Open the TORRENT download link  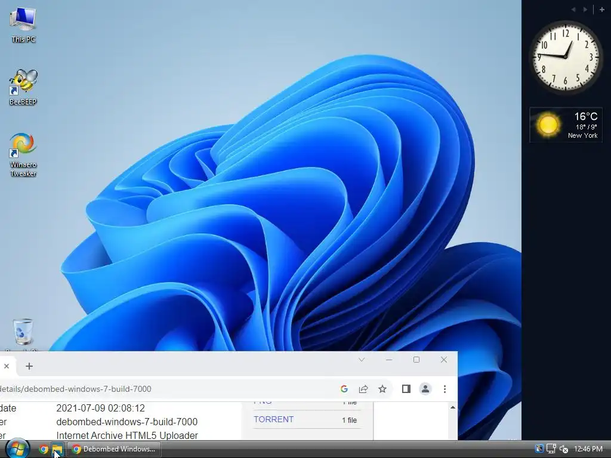(x=273, y=419)
